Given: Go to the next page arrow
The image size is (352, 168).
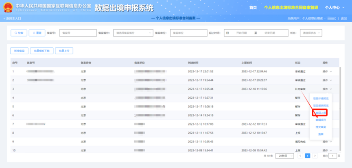Looking at the screenshot, I should point(315,156).
